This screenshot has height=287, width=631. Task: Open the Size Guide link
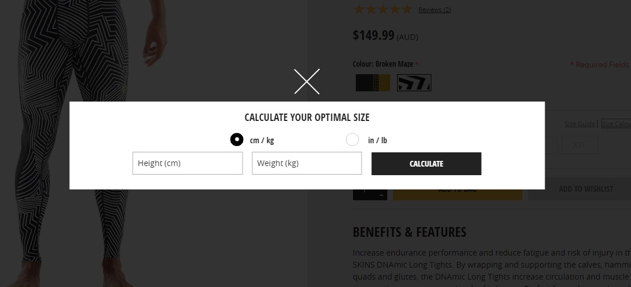[x=580, y=124]
